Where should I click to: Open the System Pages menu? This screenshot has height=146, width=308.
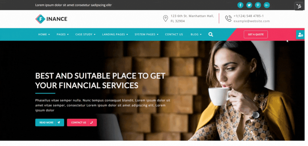pyautogui.click(x=146, y=35)
